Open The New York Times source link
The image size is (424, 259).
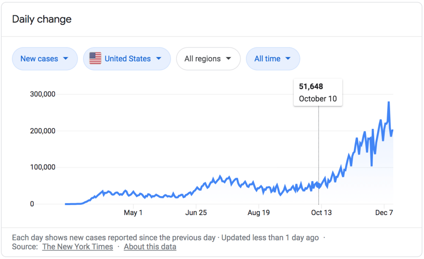tap(78, 247)
